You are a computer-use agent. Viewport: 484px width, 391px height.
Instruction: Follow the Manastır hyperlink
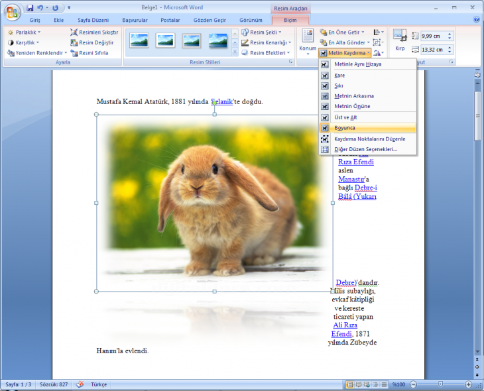pyautogui.click(x=351, y=180)
